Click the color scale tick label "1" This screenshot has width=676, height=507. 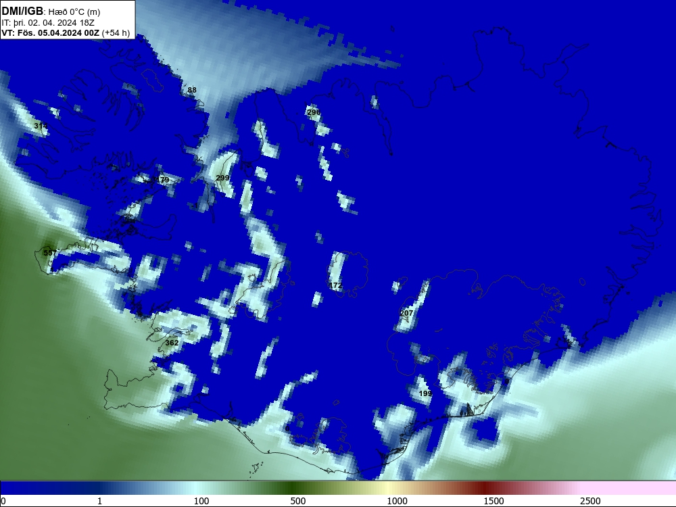point(99,501)
